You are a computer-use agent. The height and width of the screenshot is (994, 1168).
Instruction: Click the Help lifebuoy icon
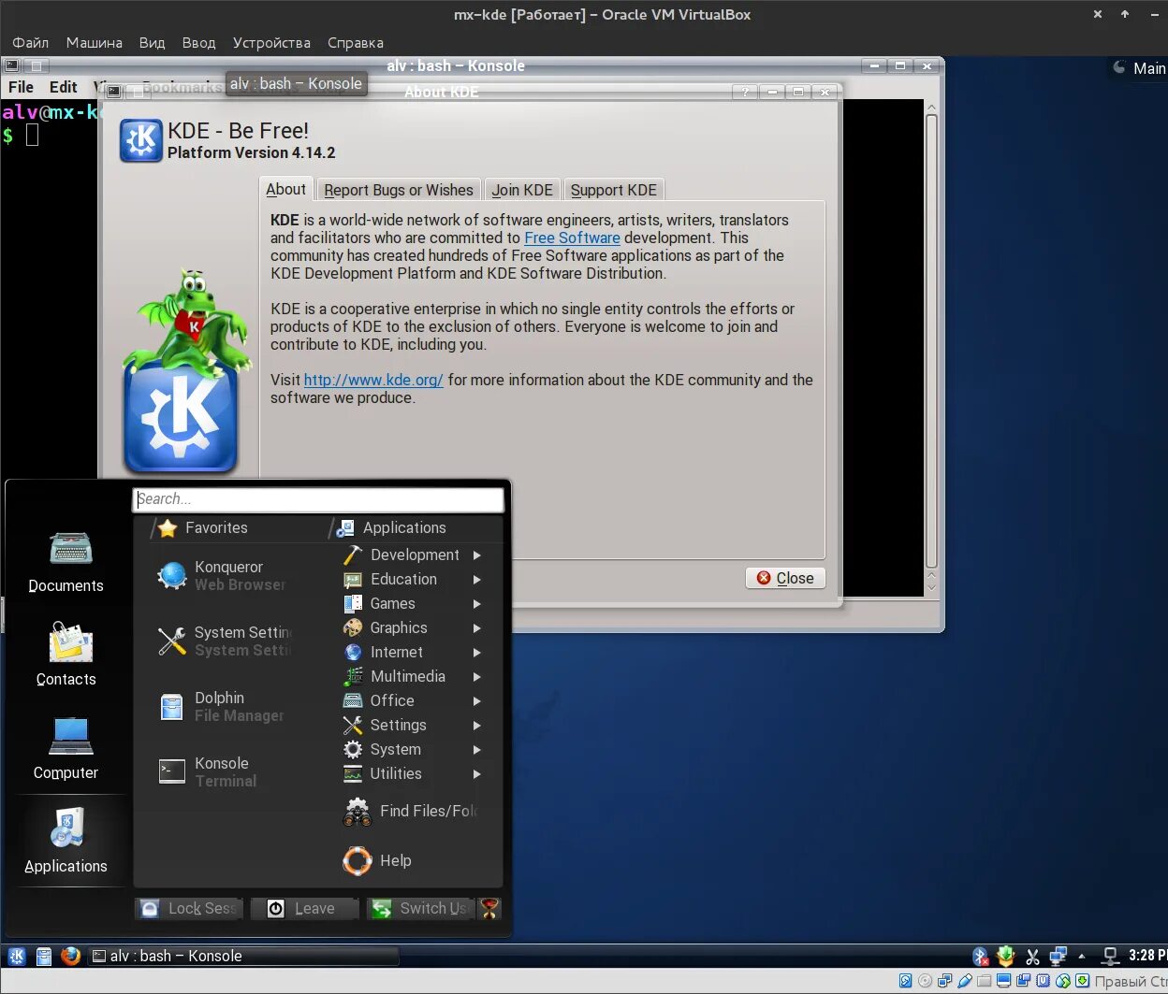click(357, 860)
